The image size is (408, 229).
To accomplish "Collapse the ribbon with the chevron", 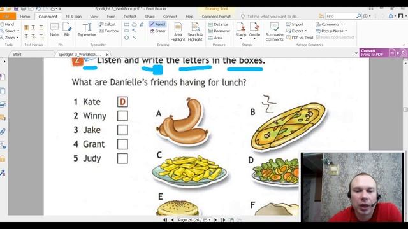I will [x=404, y=45].
